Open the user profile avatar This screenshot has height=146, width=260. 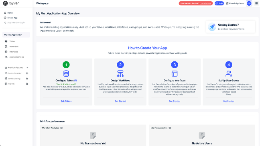(x=249, y=3)
